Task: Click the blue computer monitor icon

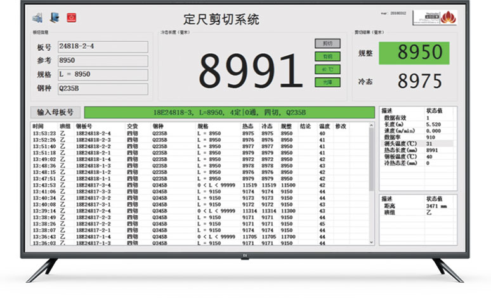Action: 54,16
